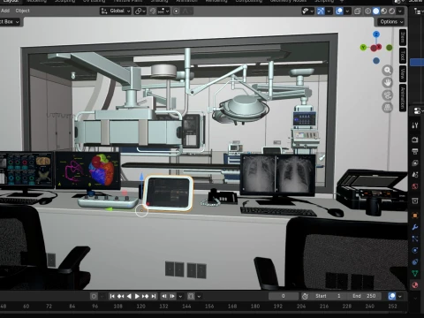Open the Particles properties tab

coord(415,238)
